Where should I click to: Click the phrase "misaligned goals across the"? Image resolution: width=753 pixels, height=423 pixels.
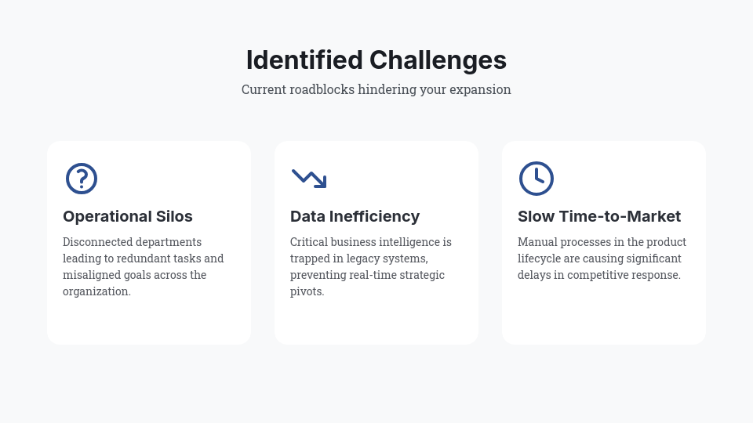coord(134,275)
